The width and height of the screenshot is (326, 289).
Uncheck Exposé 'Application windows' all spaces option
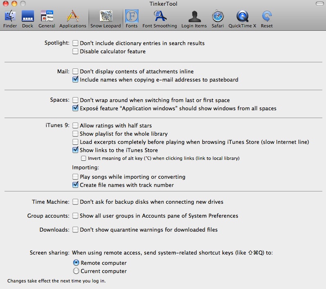coord(75,108)
